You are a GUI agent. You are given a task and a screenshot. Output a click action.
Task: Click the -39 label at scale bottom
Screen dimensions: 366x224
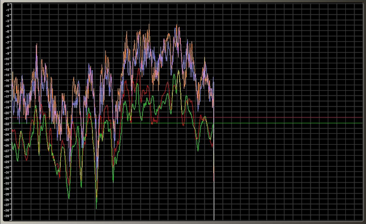(7, 215)
